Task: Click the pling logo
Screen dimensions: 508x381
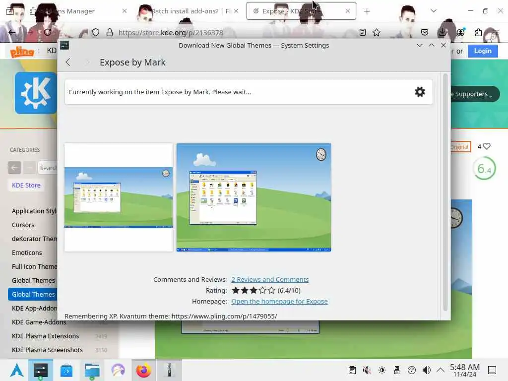Action: [22, 51]
